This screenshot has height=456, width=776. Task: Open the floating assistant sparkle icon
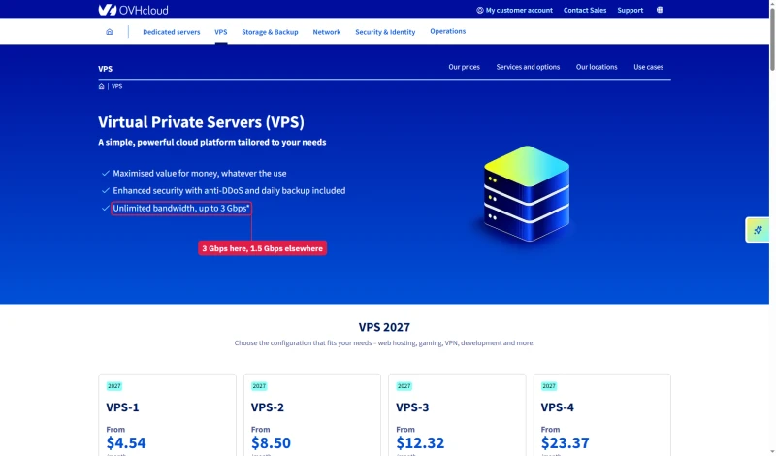(x=758, y=230)
